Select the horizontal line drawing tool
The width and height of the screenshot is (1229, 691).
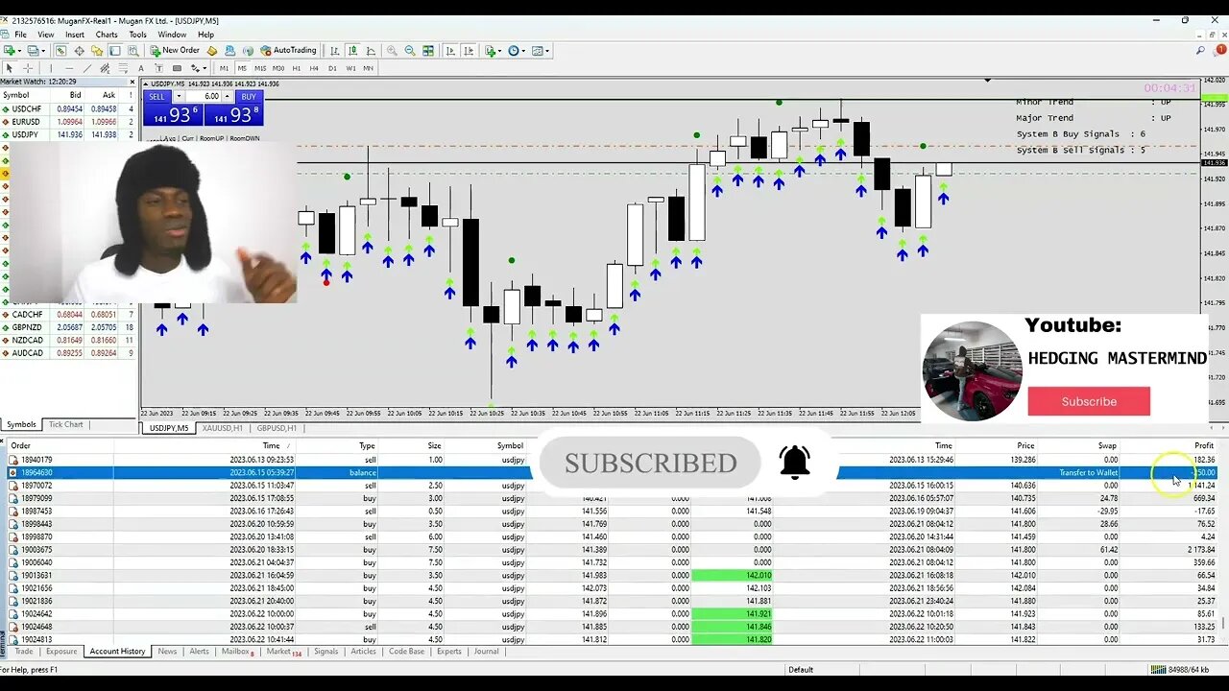[69, 68]
